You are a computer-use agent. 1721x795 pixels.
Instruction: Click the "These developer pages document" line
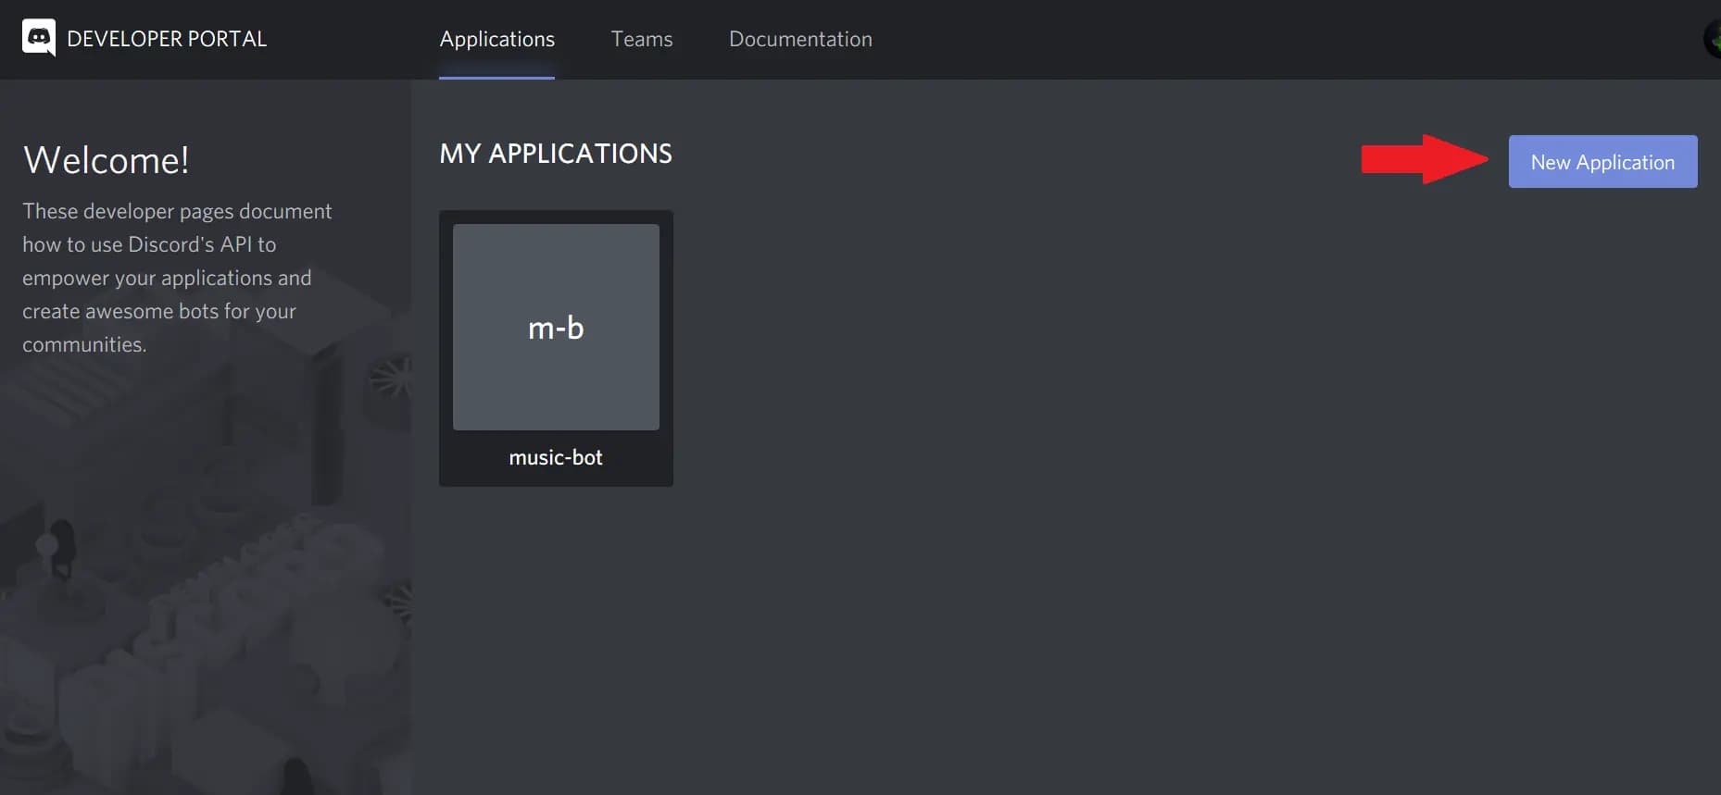pyautogui.click(x=177, y=211)
